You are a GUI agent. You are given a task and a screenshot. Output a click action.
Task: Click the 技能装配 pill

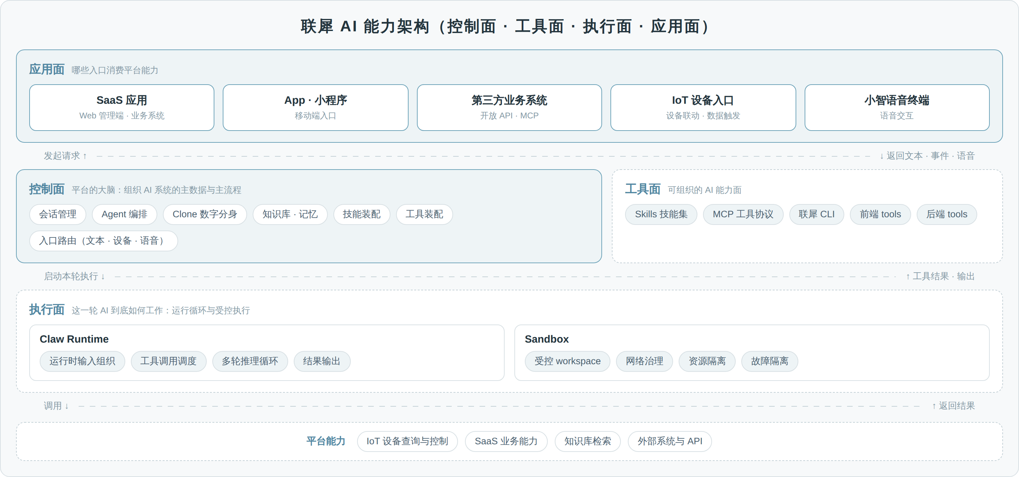[362, 214]
